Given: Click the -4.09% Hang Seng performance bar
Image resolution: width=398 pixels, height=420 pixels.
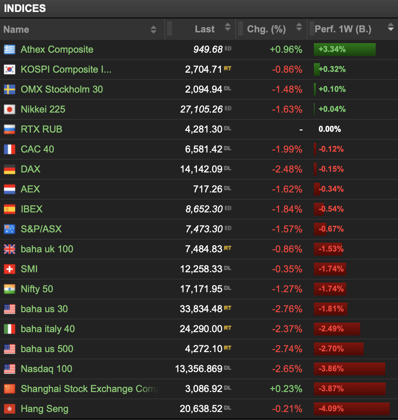Looking at the screenshot, I should click(x=352, y=409).
